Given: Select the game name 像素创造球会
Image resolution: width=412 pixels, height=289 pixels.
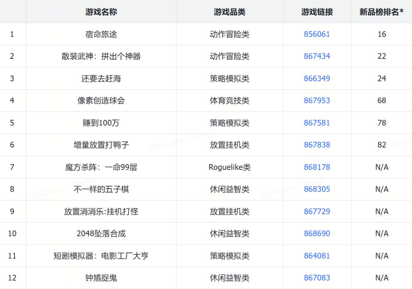Looking at the screenshot, I should click(101, 100).
